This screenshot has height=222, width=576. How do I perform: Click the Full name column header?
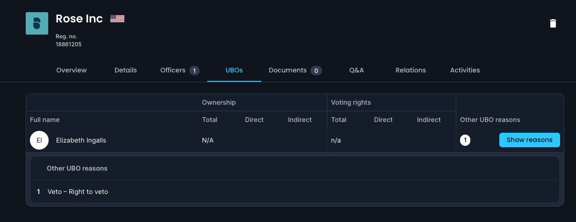pyautogui.click(x=45, y=120)
